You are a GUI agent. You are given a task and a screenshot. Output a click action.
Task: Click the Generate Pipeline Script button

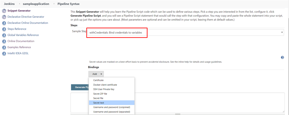point(80,87)
